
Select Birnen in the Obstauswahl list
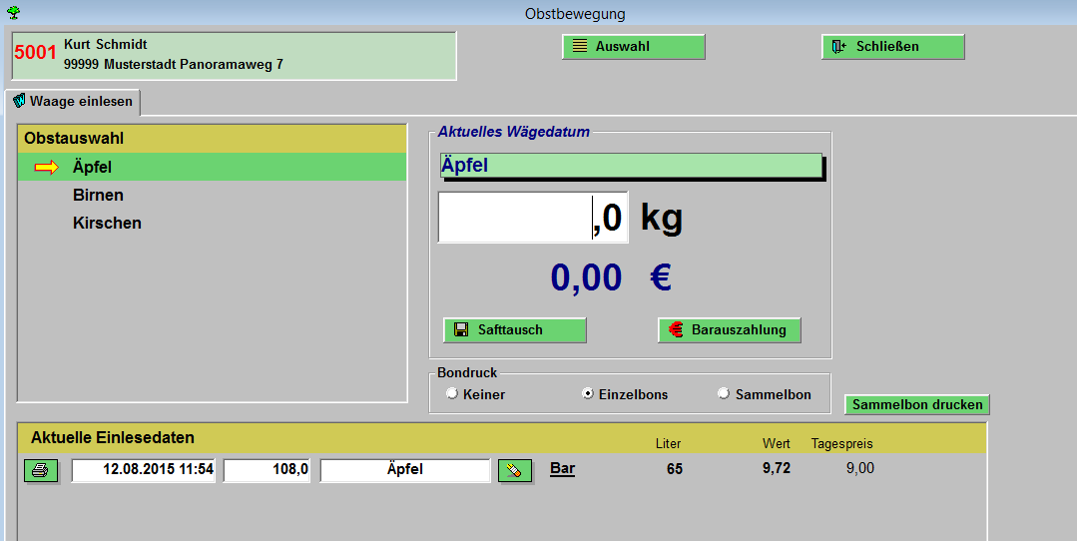[98, 196]
